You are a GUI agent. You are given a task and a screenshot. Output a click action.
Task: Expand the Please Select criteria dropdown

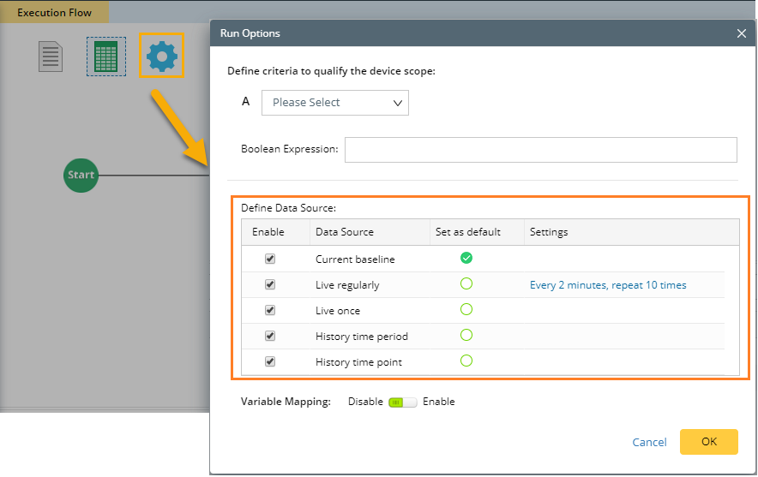[x=335, y=103]
